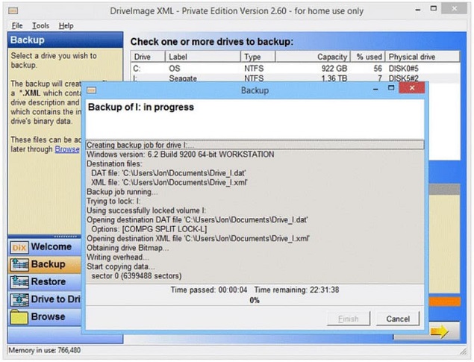This screenshot has width=474, height=362.
Task: Click the sidebar panel splitter grip dots
Action: click(x=66, y=237)
